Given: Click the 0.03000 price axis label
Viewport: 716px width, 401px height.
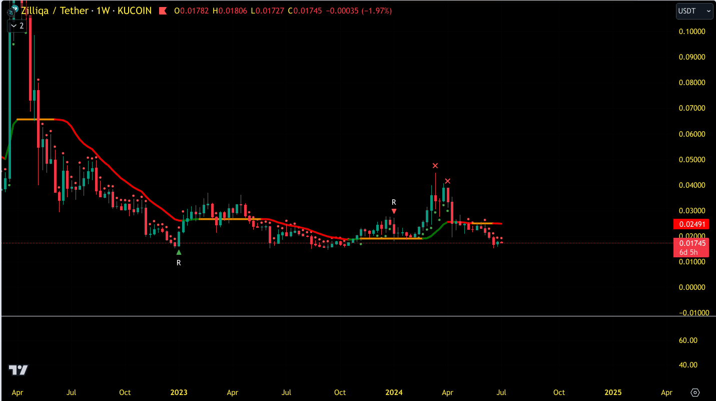Looking at the screenshot, I should coord(692,211).
